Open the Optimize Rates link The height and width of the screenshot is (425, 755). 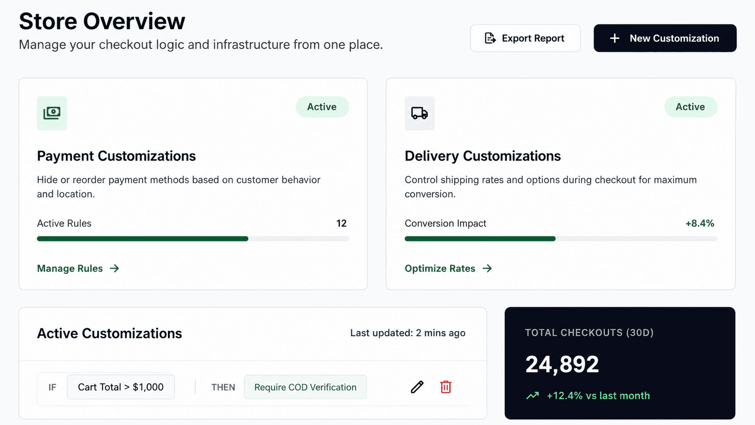click(440, 268)
